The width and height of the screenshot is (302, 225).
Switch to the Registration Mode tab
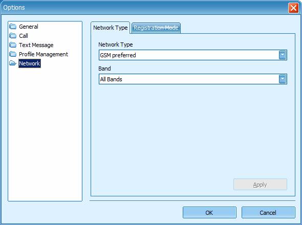coord(156,28)
